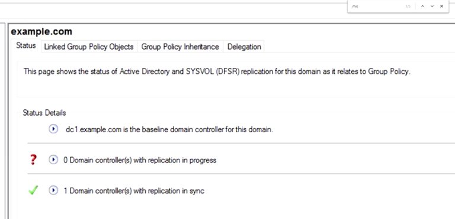Image resolution: width=455 pixels, height=219 pixels.
Task: Expand the replication in sync section
Action: pyautogui.click(x=53, y=190)
